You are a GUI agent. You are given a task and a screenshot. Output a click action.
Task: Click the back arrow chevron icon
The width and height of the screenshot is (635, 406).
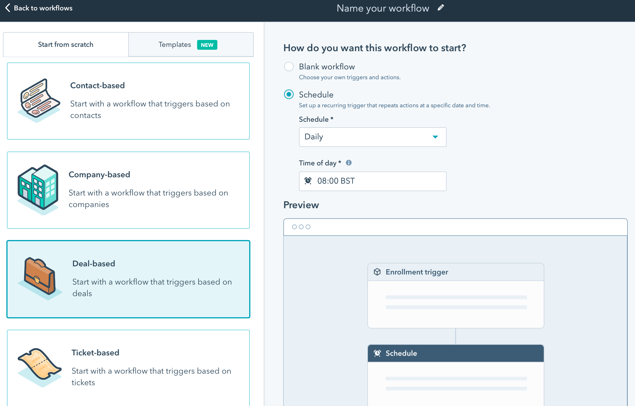(x=8, y=8)
